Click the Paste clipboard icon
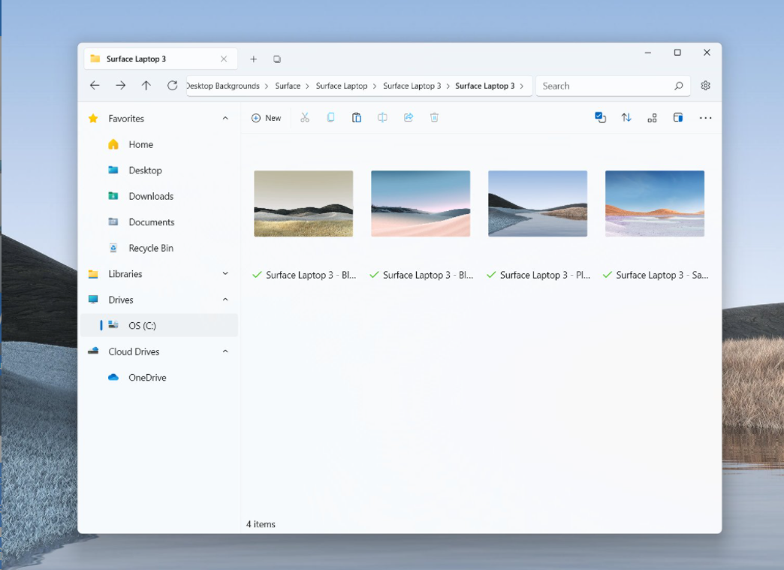The height and width of the screenshot is (570, 784). pyautogui.click(x=357, y=117)
